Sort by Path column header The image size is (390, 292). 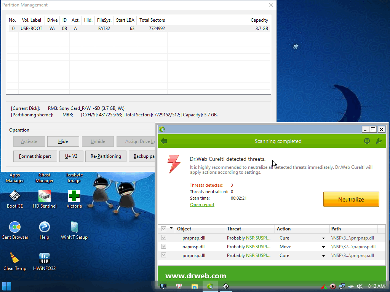[353, 229]
